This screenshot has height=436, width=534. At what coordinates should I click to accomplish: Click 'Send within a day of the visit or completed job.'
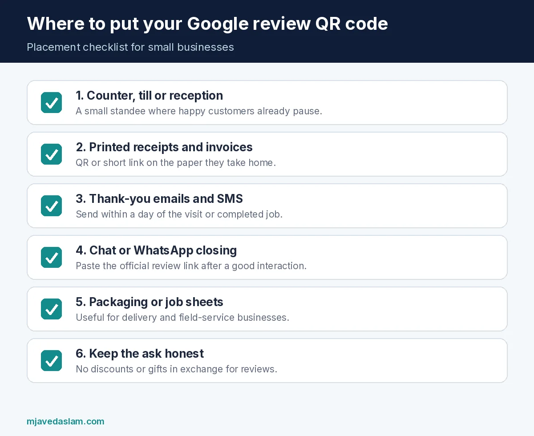pos(179,214)
